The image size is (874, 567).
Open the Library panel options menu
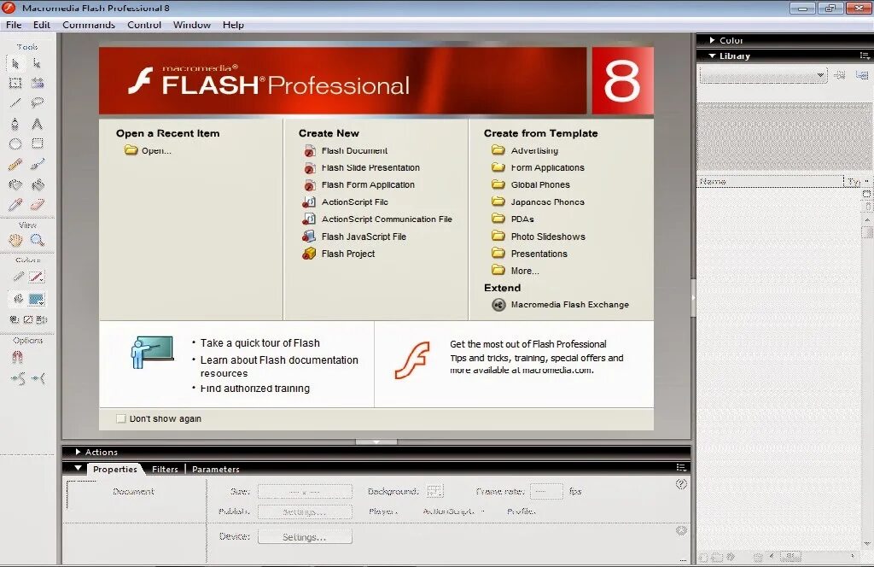click(x=864, y=56)
